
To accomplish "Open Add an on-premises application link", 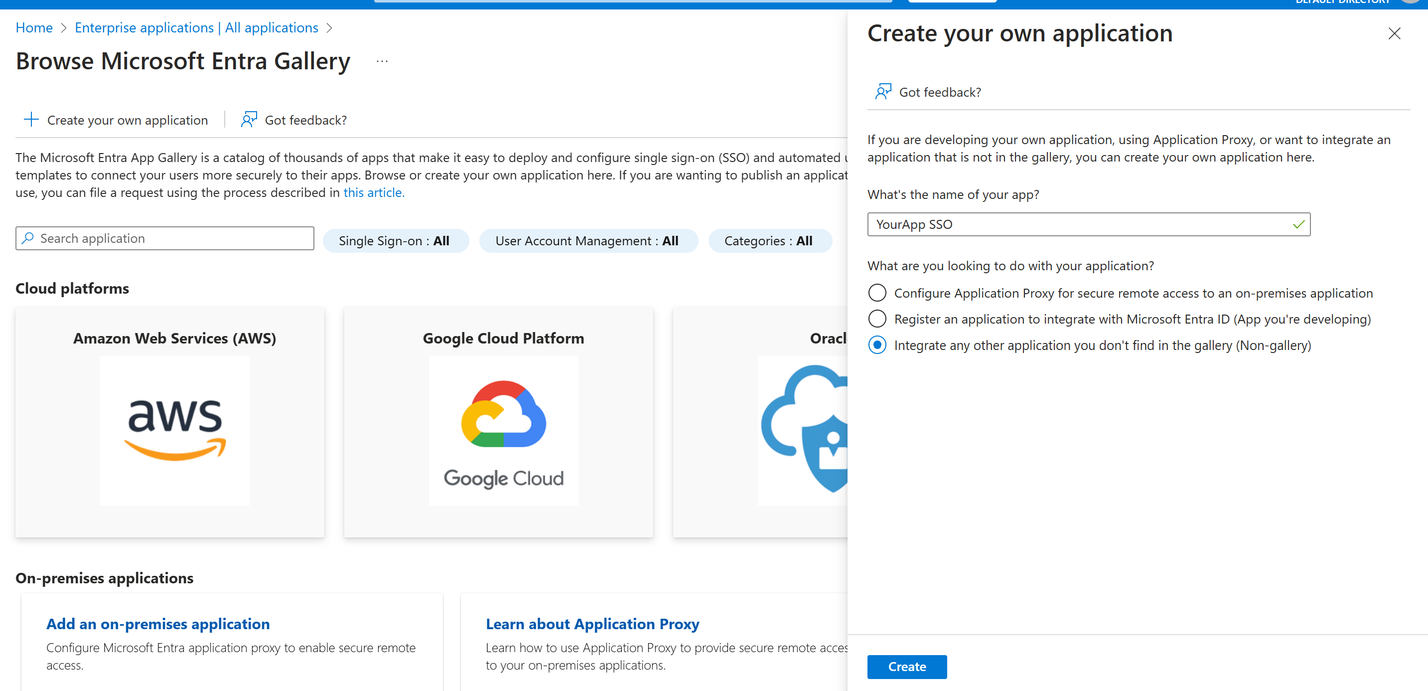I will coord(158,624).
